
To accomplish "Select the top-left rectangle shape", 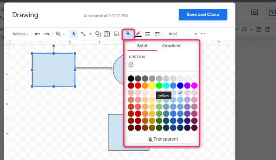I will (x=54, y=70).
